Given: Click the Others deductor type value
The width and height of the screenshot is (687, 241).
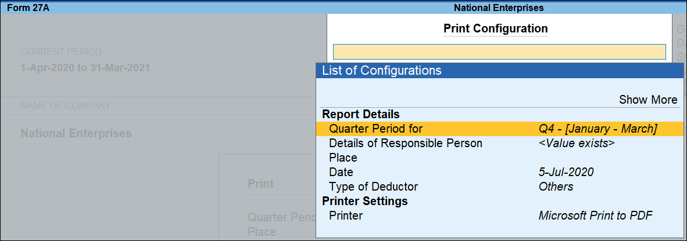Looking at the screenshot, I should coord(556,187).
